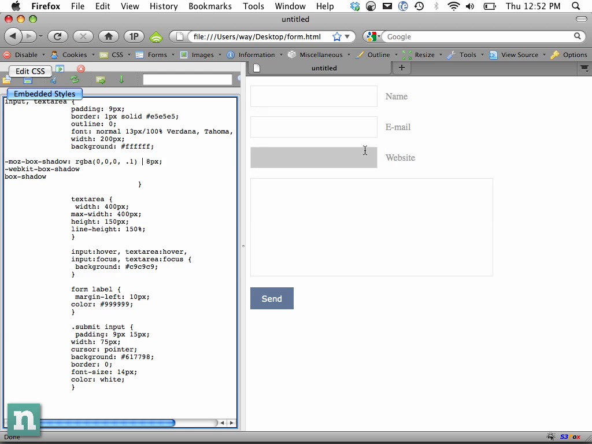Select the Embedded Styles tab
The height and width of the screenshot is (444, 592).
point(45,94)
